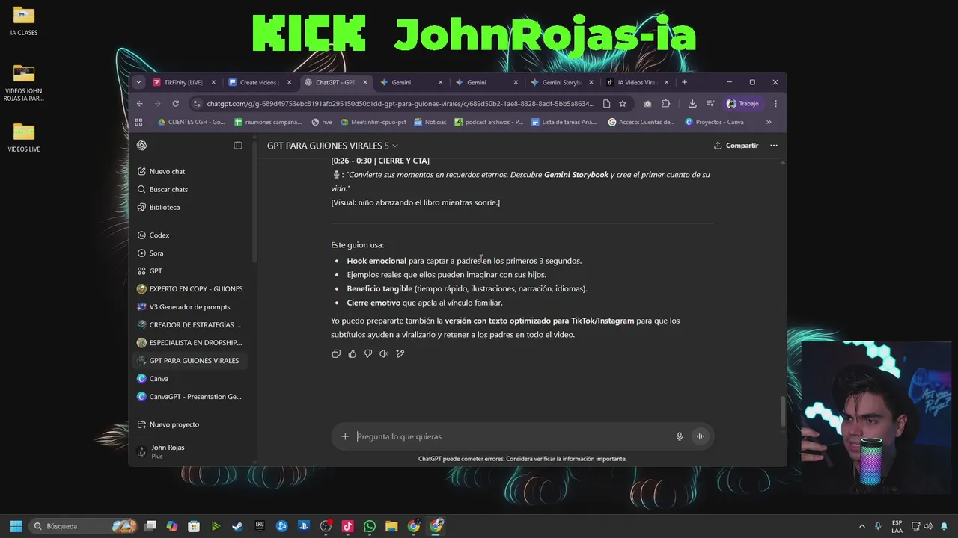Open WhatsApp from the taskbar

(369, 526)
